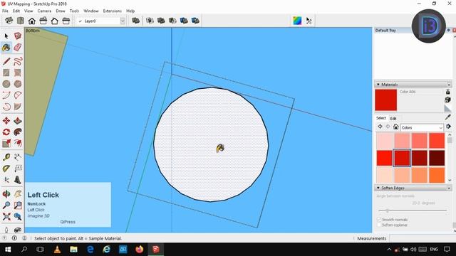Click the Make Component tool
Image resolution: width=456 pixels, height=256 pixels.
pyautogui.click(x=18, y=36)
